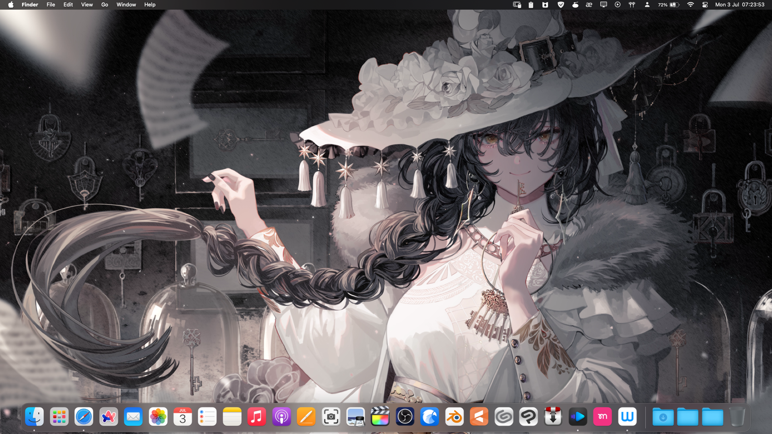Open Launchpad from the Dock
772x434 pixels.
pos(59,417)
